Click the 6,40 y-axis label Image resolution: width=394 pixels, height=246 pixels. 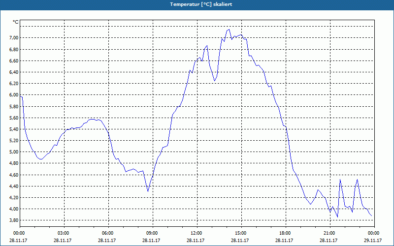coord(14,72)
